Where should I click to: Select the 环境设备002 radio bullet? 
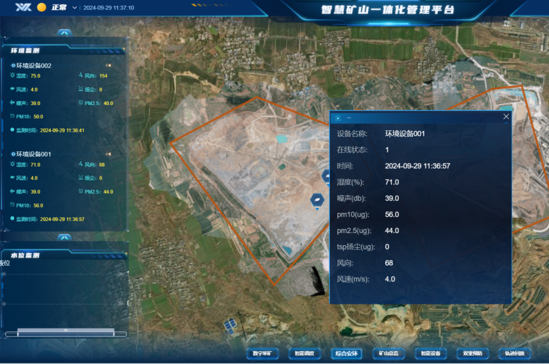[13, 65]
